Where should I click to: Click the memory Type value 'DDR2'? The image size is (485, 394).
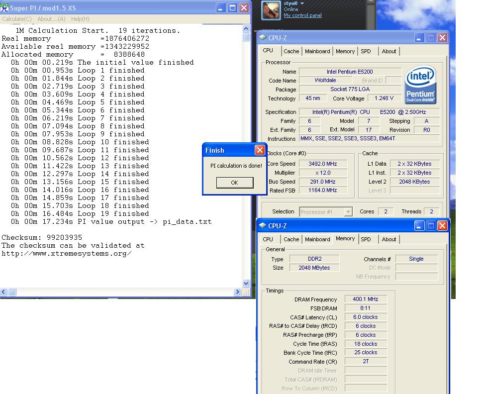(314, 259)
